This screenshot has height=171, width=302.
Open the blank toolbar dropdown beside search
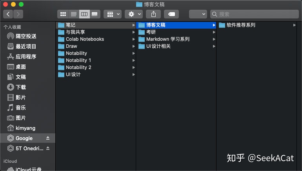pos(198,14)
